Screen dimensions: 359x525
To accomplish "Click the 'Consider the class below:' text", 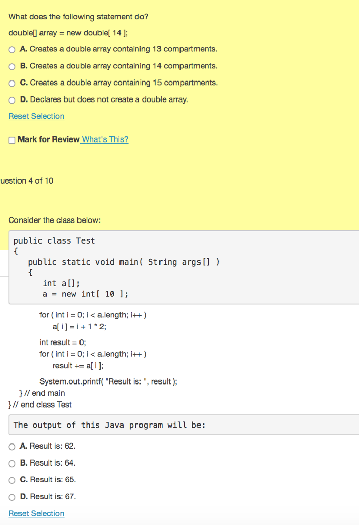I will tap(54, 220).
